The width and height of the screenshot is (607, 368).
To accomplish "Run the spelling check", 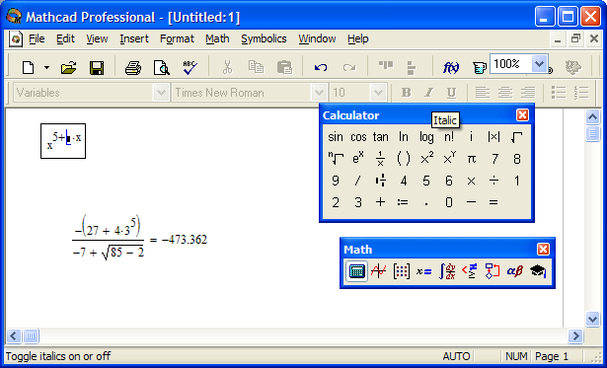I will (x=190, y=68).
